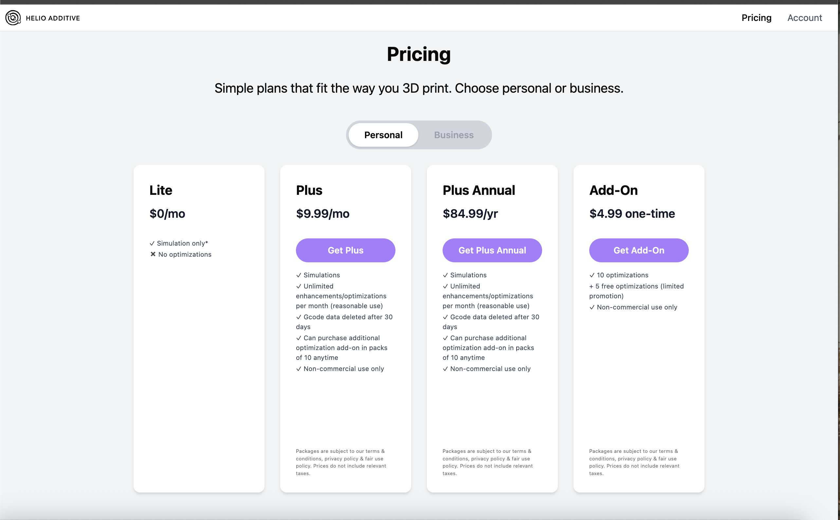Open the Pricing navigation menu item
The image size is (840, 520).
756,18
